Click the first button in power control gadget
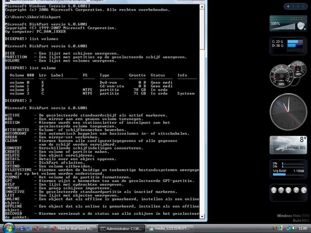The width and height of the screenshot is (311, 233). click(274, 190)
